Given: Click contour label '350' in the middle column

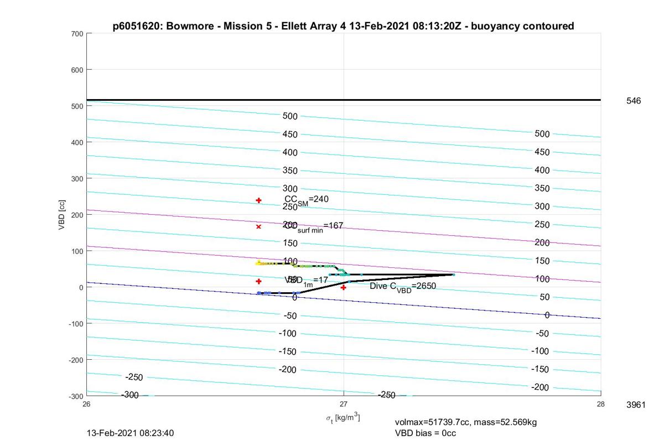Looking at the screenshot, I should [290, 170].
